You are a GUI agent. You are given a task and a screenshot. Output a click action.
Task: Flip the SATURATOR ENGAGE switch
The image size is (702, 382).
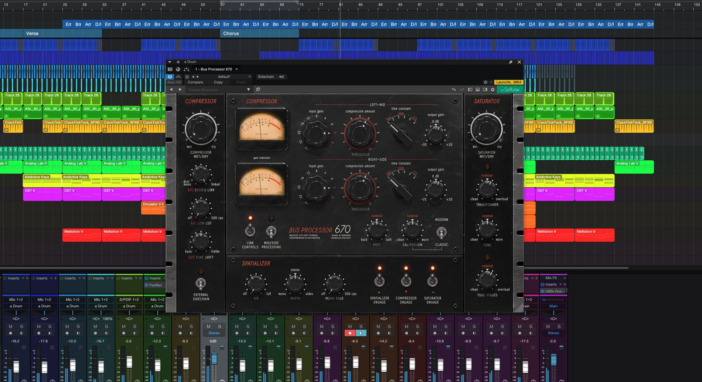[432, 280]
